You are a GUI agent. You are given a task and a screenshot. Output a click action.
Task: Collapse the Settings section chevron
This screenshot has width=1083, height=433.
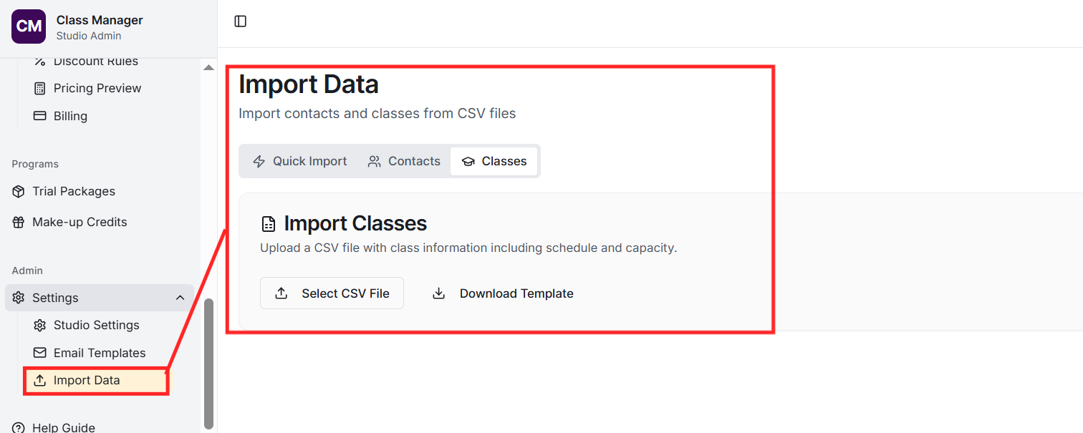pyautogui.click(x=180, y=298)
